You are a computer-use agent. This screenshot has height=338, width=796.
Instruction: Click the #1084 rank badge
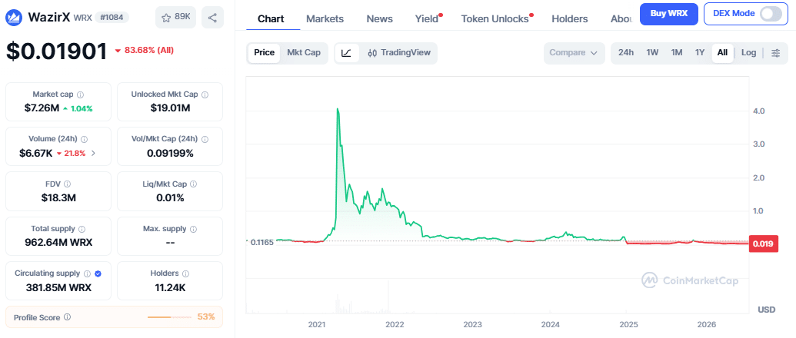tap(112, 17)
